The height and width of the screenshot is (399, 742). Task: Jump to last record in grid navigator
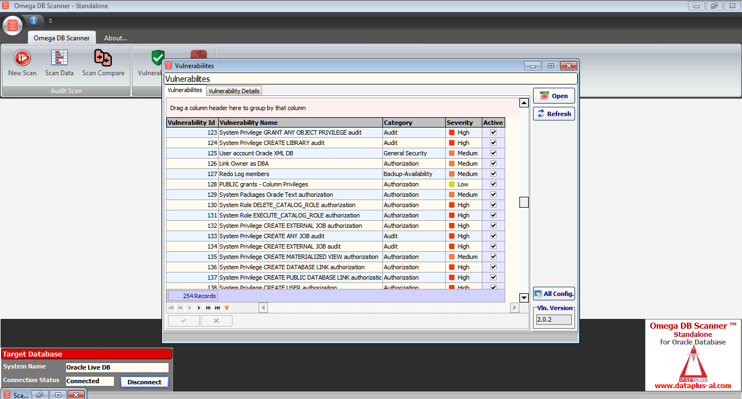(x=217, y=308)
